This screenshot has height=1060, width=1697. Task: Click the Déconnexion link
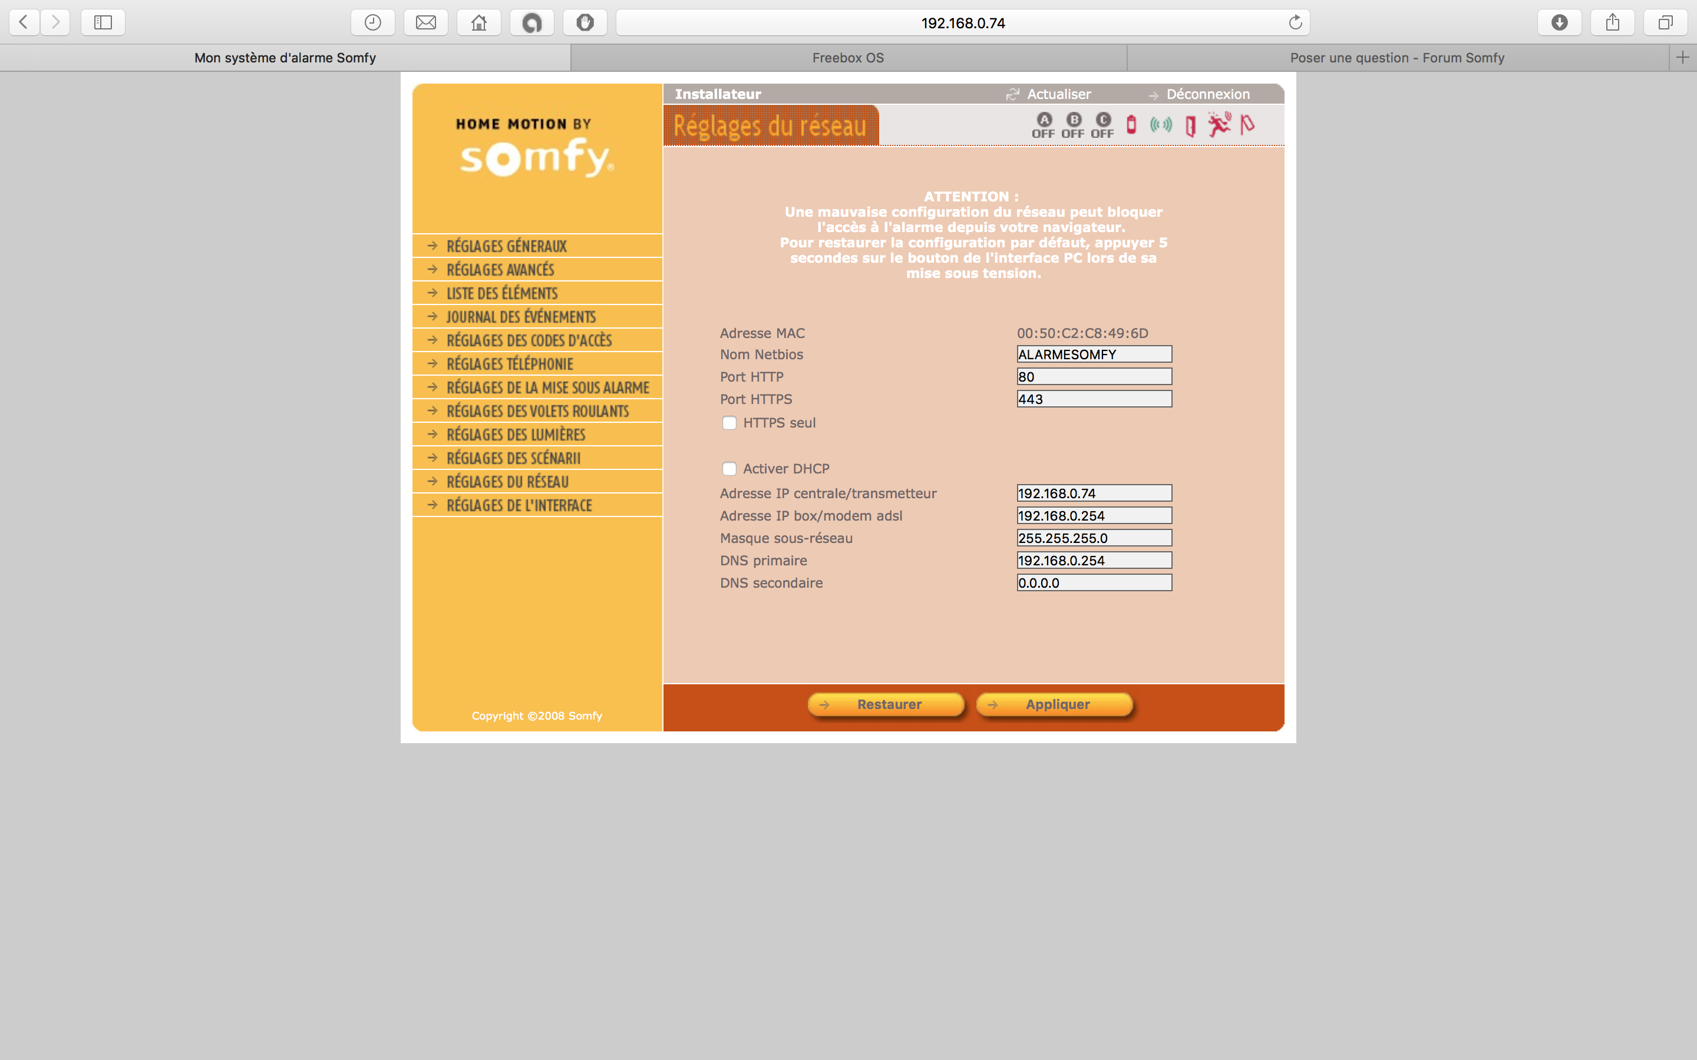pyautogui.click(x=1207, y=94)
